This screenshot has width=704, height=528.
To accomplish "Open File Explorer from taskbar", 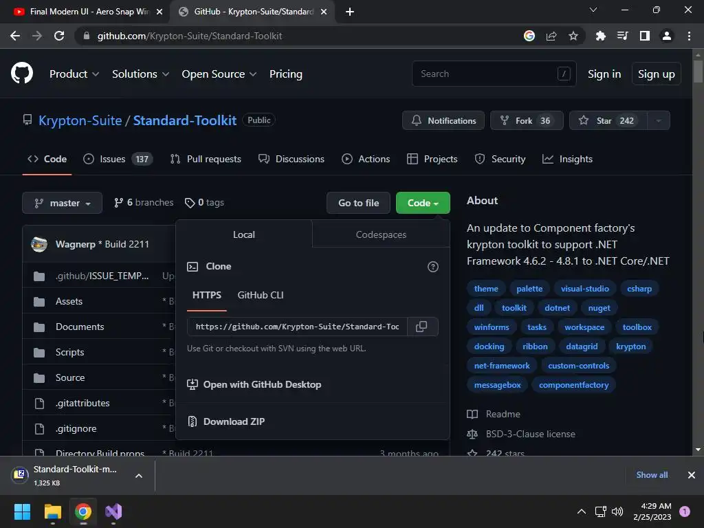I will click(52, 511).
